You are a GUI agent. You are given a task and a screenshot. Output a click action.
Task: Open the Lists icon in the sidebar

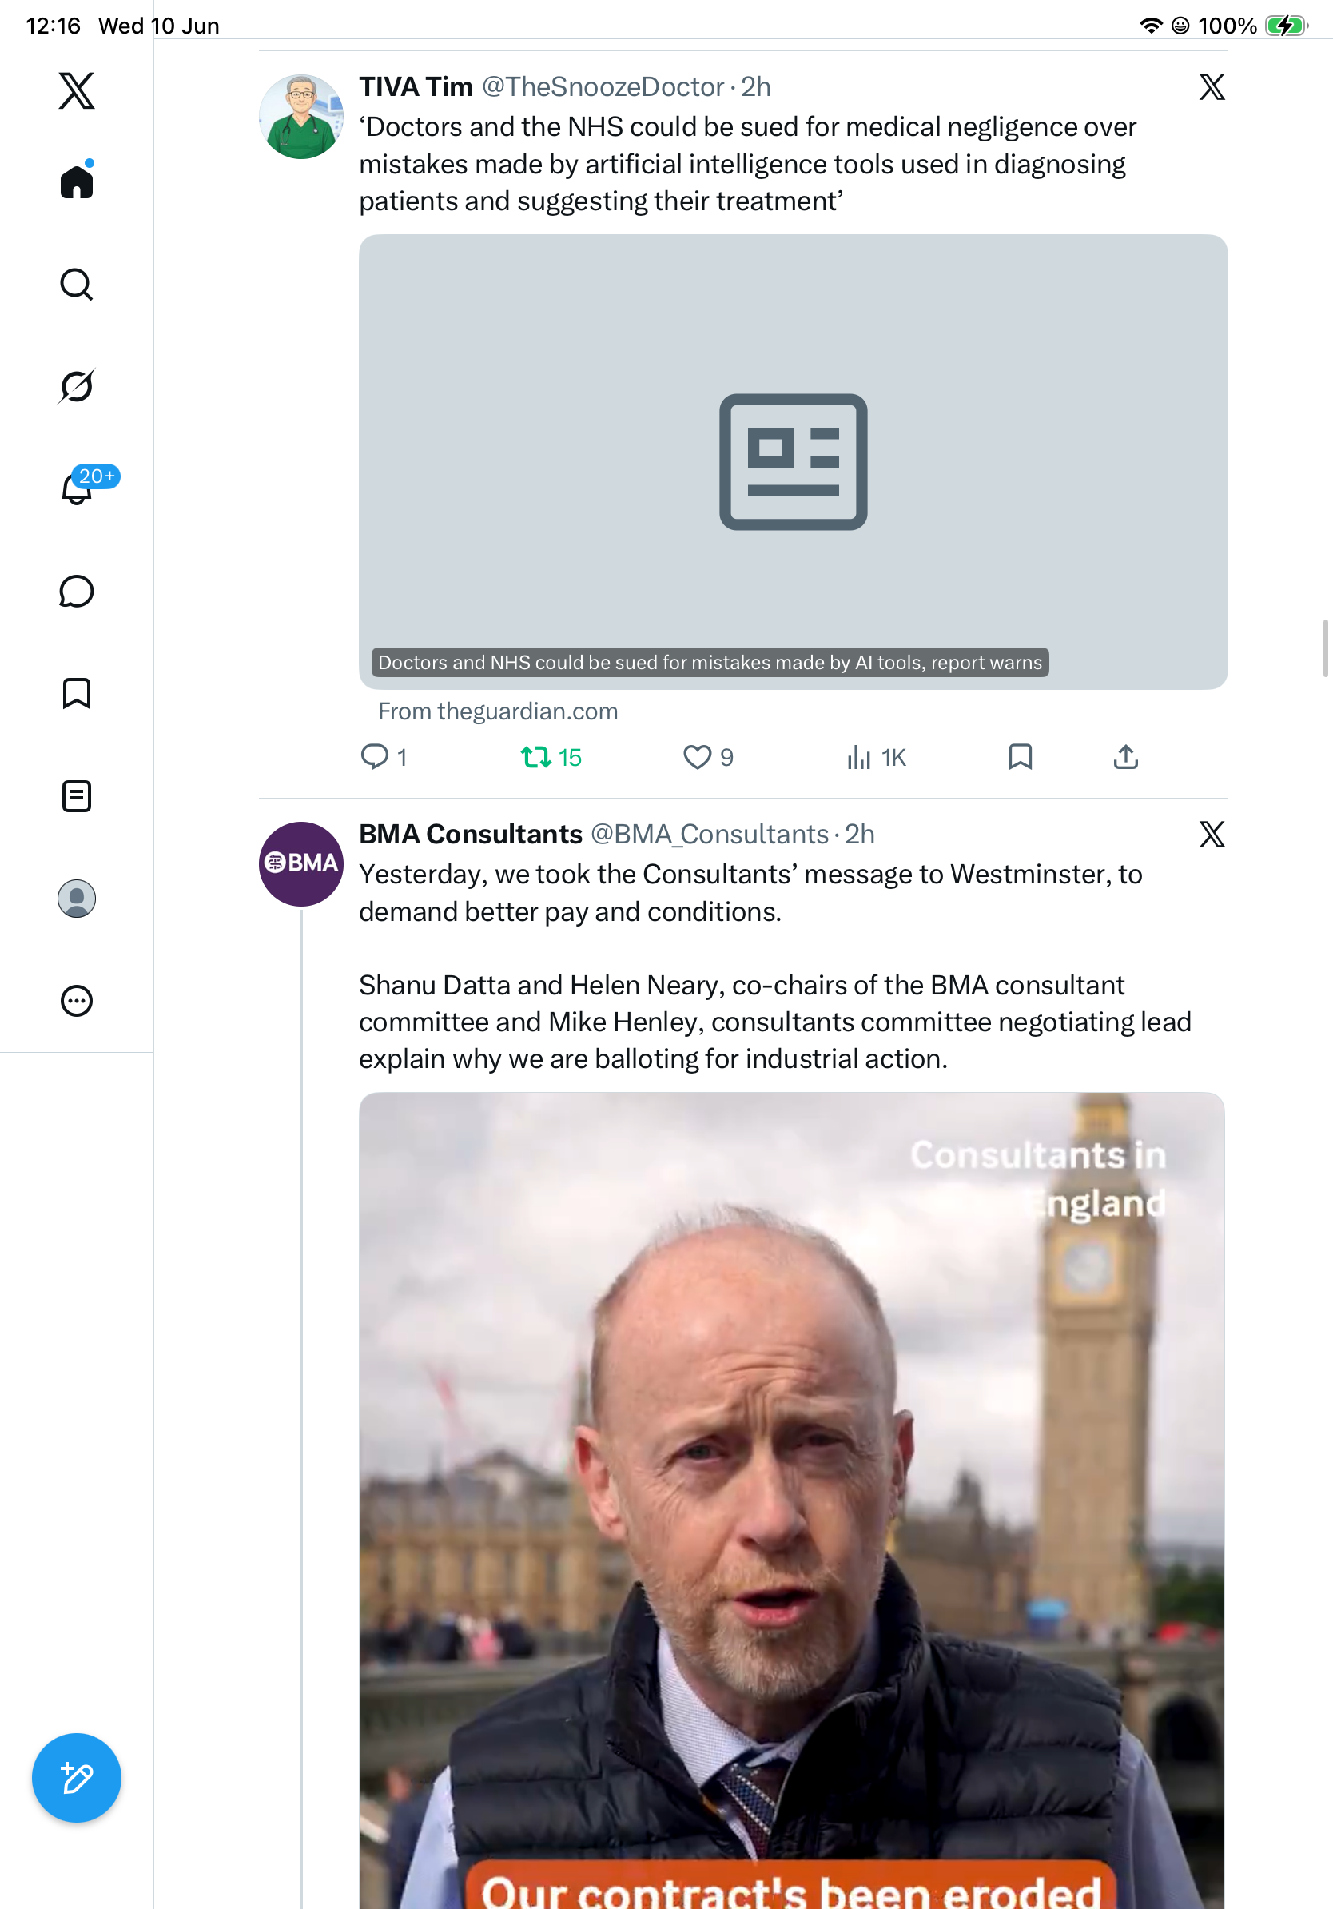click(77, 795)
